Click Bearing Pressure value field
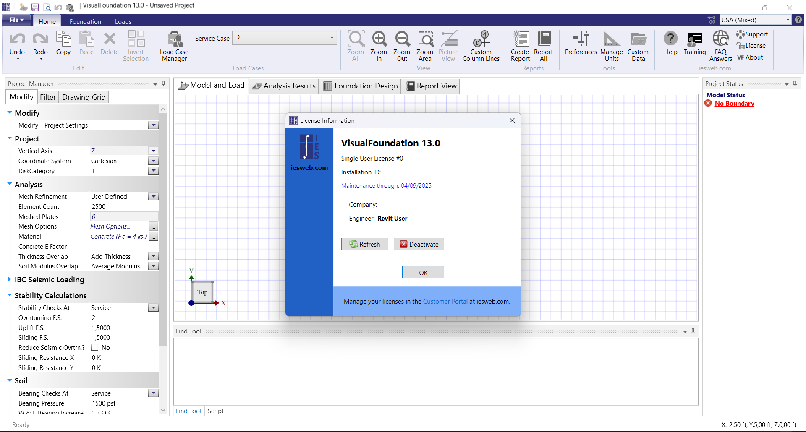The image size is (806, 432). point(124,403)
